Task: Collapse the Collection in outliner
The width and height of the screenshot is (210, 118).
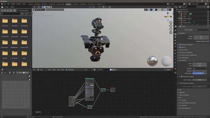Action: click(177, 12)
